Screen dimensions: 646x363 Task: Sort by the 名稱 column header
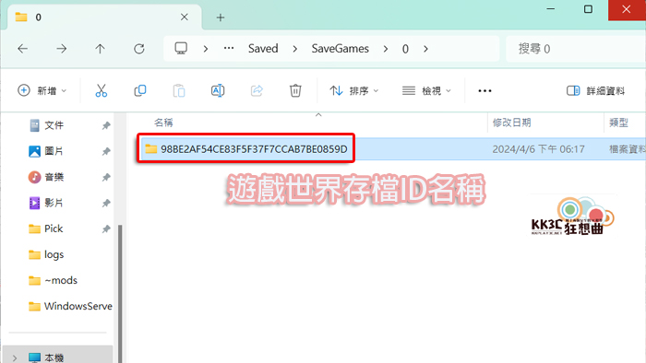(x=163, y=123)
